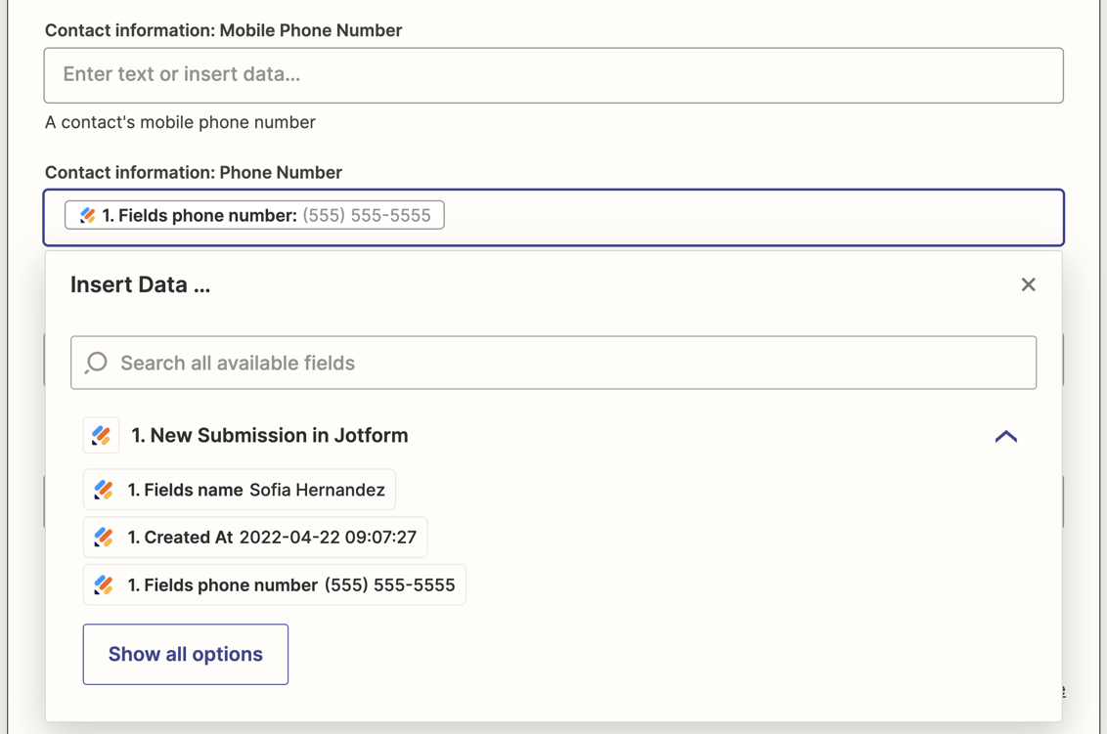This screenshot has width=1107, height=734.
Task: Focus the Search all available fields box
Action: (x=553, y=363)
